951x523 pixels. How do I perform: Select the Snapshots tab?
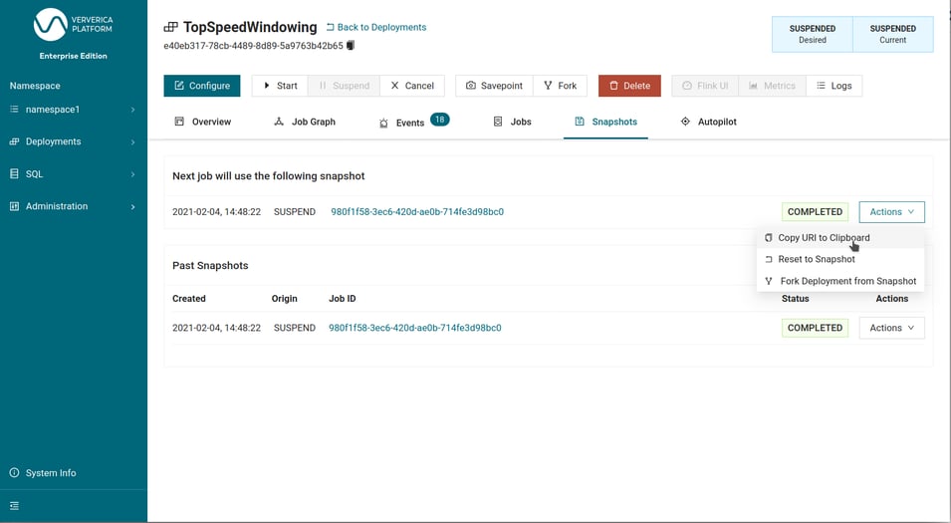pyautogui.click(x=605, y=122)
